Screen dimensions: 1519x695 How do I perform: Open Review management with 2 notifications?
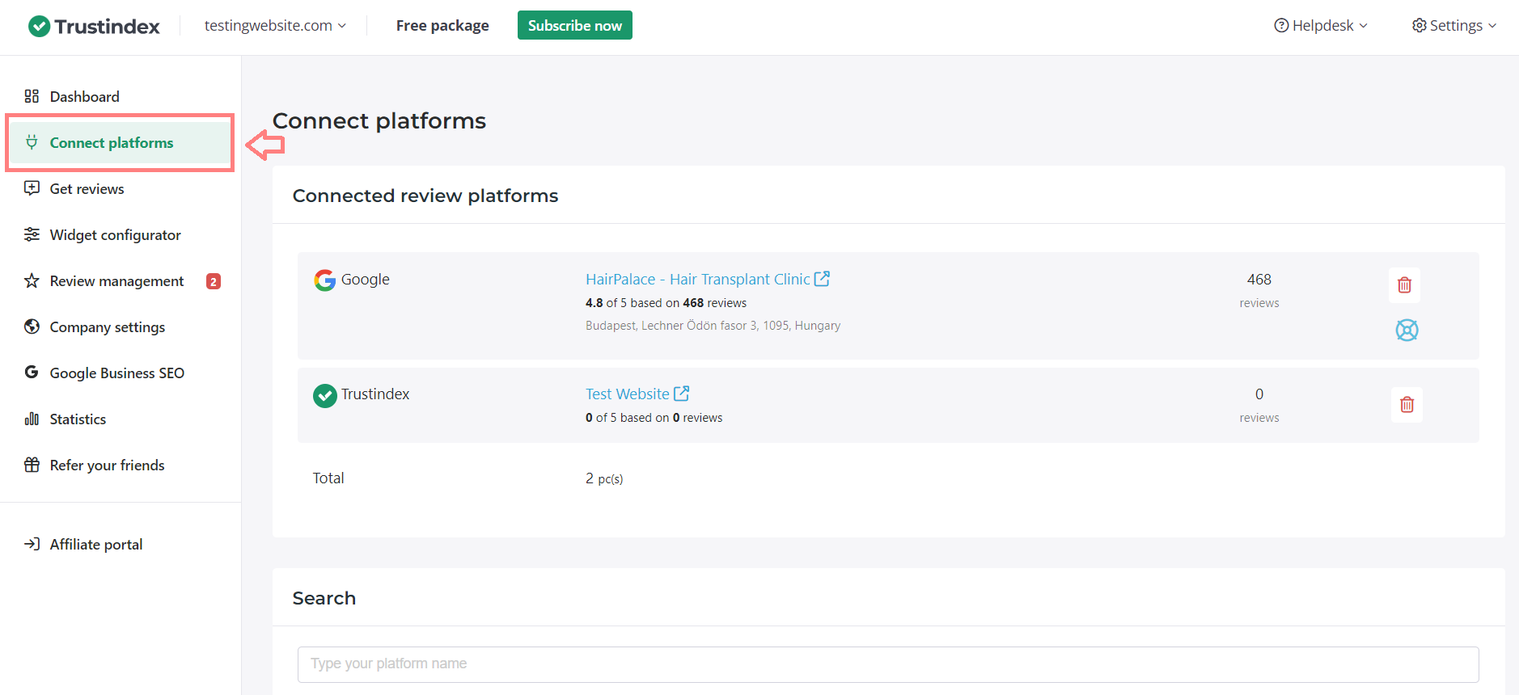pyautogui.click(x=116, y=280)
